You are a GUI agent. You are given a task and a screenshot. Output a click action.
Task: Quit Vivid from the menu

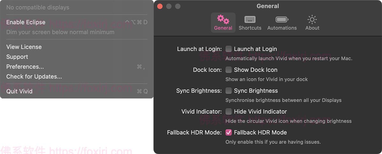tap(19, 91)
